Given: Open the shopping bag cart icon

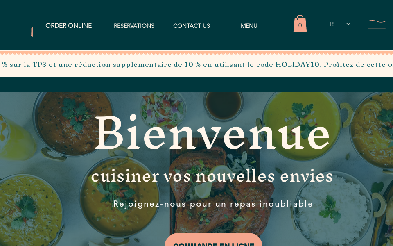Looking at the screenshot, I should [300, 23].
